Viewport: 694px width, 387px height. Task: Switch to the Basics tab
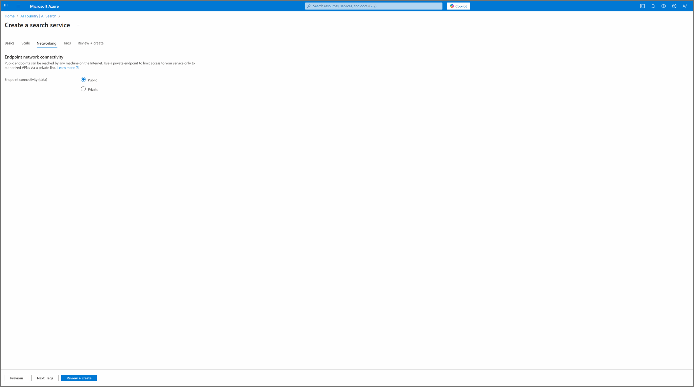tap(9, 43)
